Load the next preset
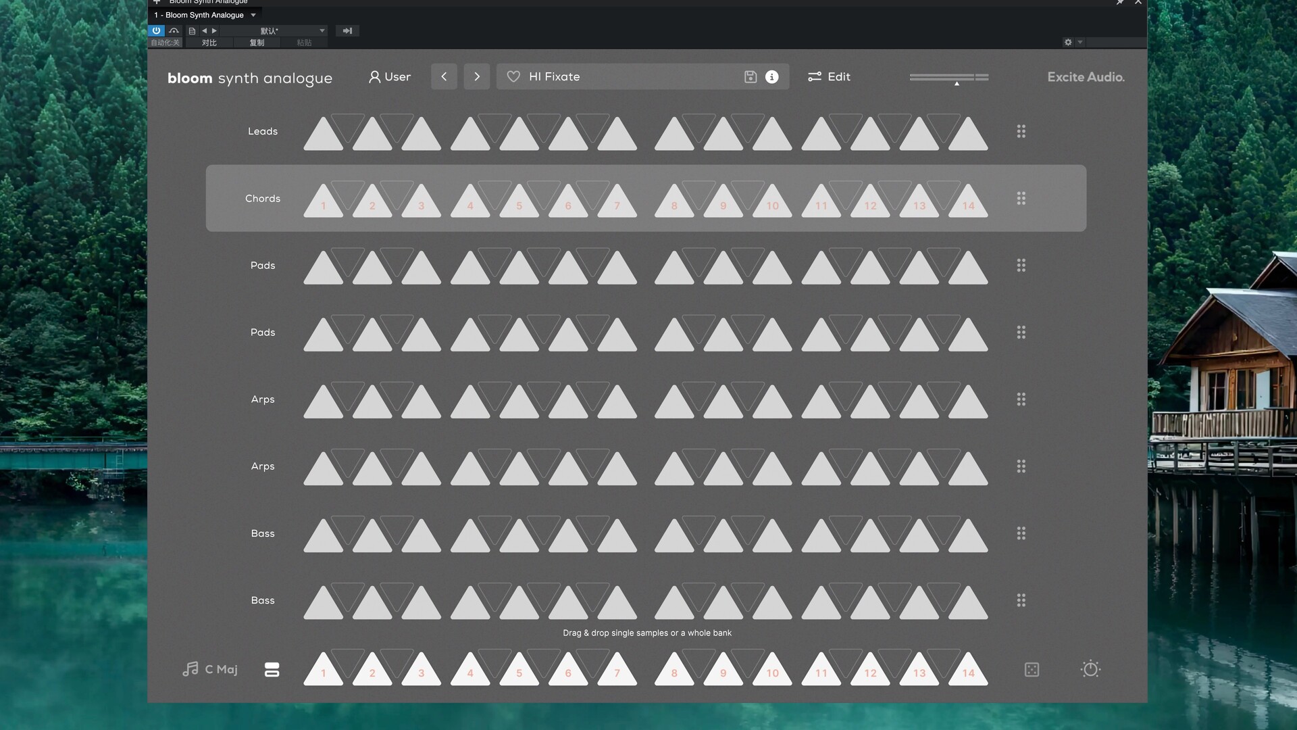1297x730 pixels. (477, 77)
